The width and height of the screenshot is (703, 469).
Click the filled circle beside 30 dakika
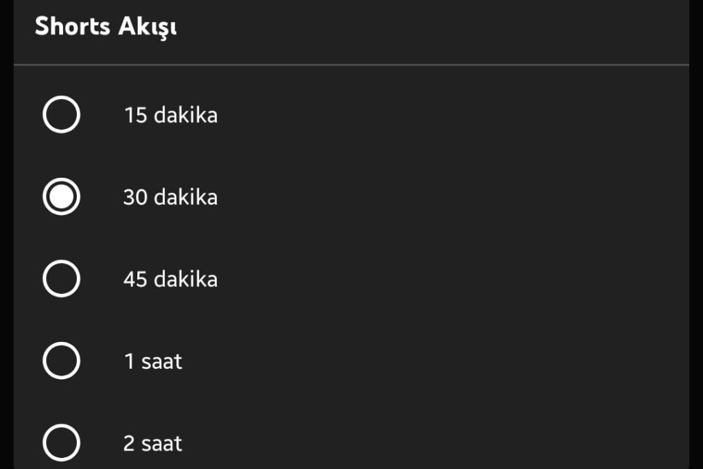[61, 197]
